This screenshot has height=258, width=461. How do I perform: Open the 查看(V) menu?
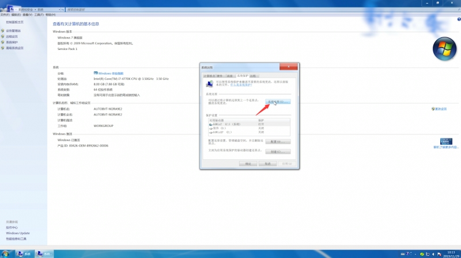tap(27, 15)
